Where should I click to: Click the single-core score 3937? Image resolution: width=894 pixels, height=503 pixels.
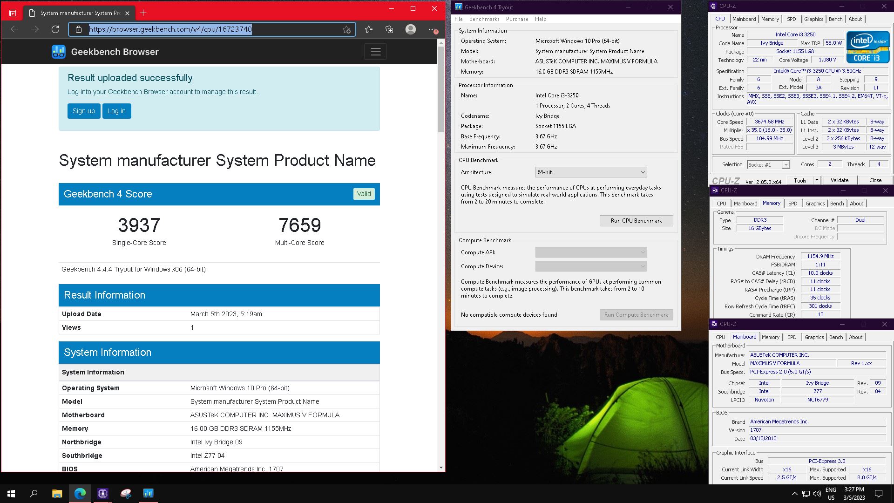(x=139, y=225)
